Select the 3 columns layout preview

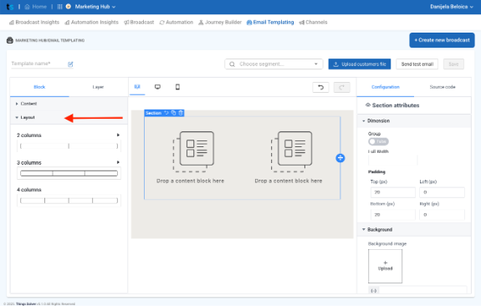[x=69, y=173]
